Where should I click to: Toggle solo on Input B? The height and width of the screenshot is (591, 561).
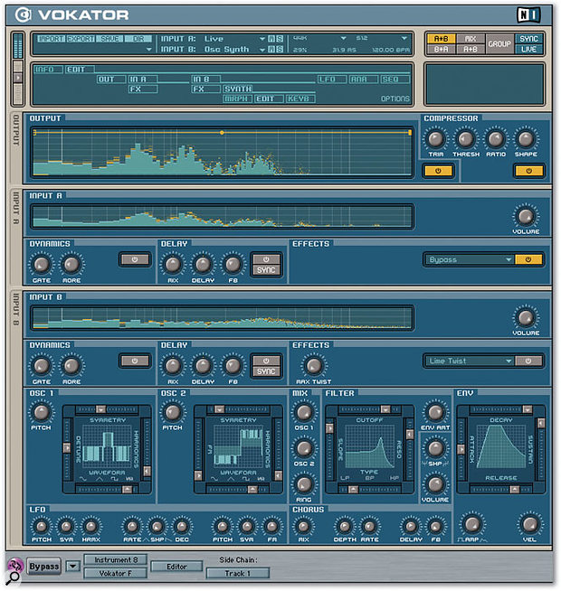[x=280, y=50]
